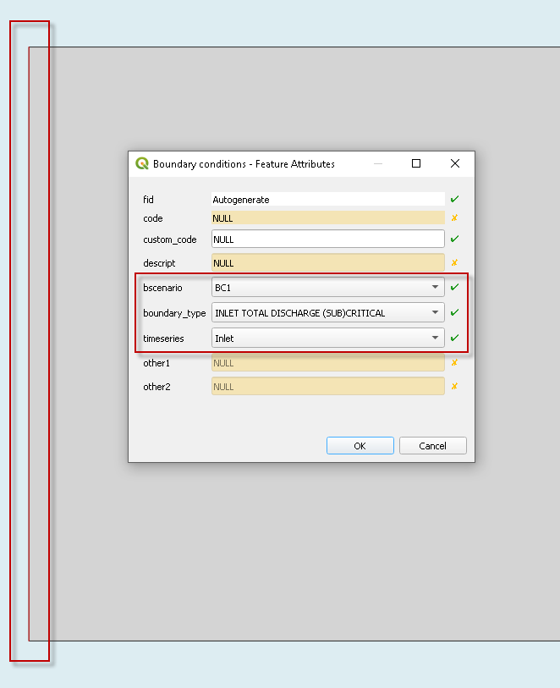
Task: Click green checkmark beside custom_code field
Action: (x=454, y=239)
